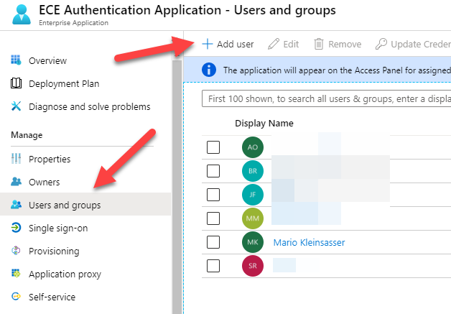Click the sidebar vertical scrollbar

point(177,187)
